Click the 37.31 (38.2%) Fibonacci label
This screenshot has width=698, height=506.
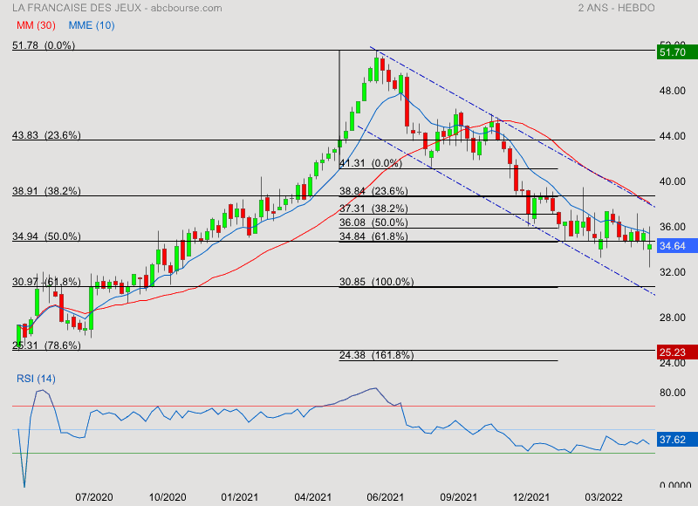(373, 209)
